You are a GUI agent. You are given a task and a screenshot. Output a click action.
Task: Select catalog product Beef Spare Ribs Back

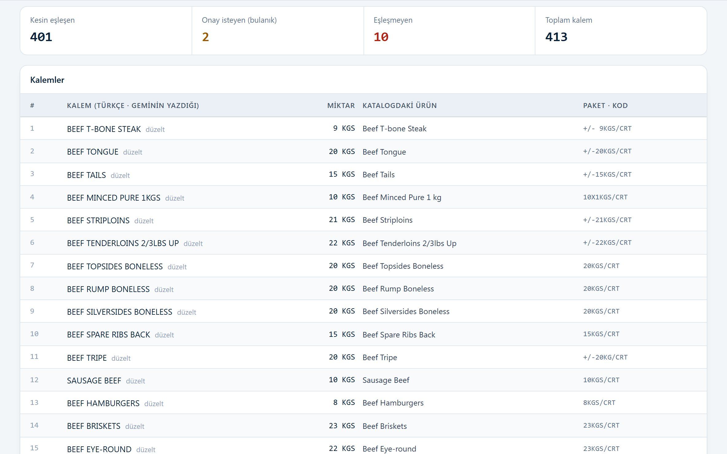399,335
